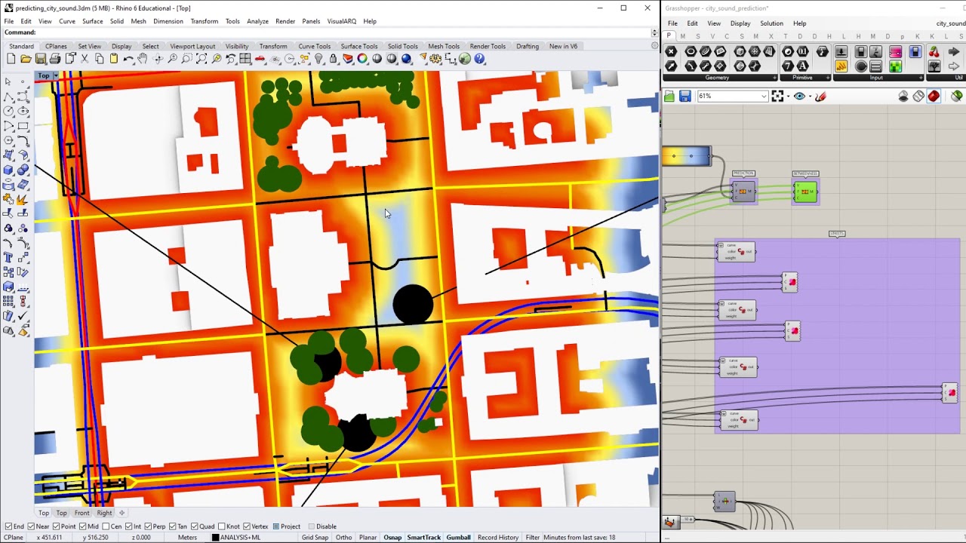The width and height of the screenshot is (966, 543).
Task: Toggle the End osnap checkbox
Action: [8, 526]
